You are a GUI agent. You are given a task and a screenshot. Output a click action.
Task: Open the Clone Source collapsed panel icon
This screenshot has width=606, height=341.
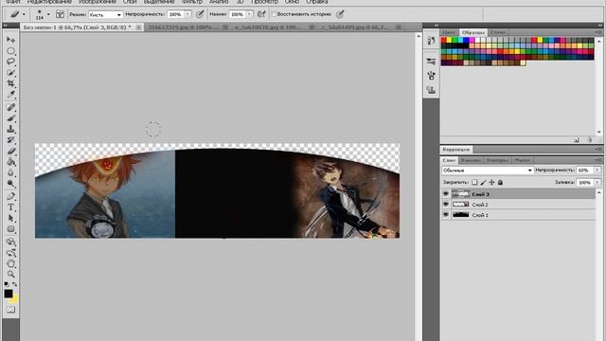coord(432,90)
